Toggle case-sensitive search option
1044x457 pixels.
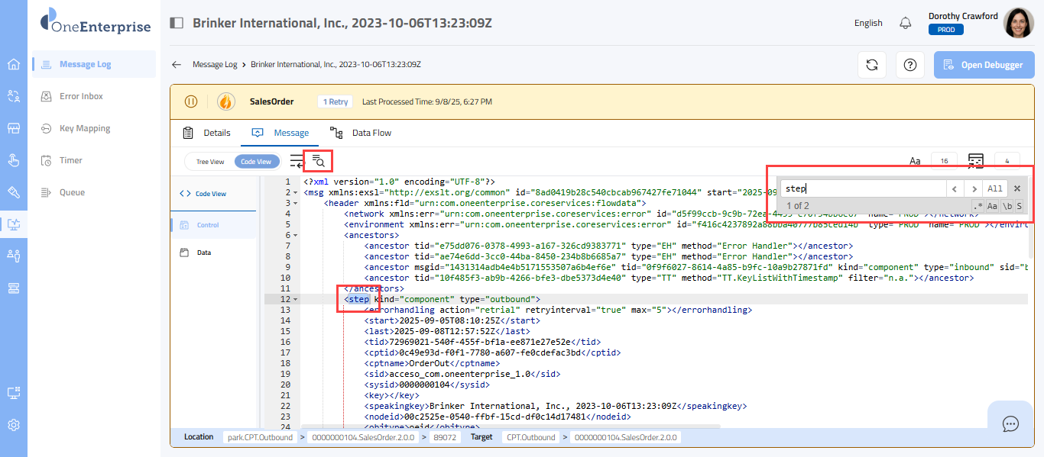tap(992, 206)
